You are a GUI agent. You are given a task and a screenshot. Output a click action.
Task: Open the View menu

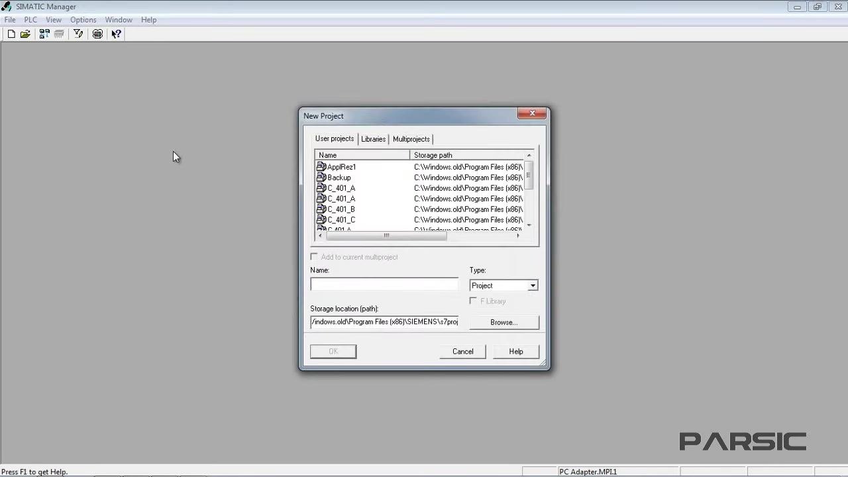coord(54,20)
